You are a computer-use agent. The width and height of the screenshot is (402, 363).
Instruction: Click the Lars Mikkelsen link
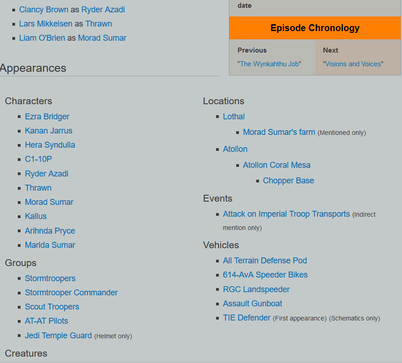46,24
